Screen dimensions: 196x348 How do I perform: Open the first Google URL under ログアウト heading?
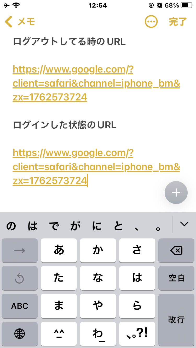point(96,83)
